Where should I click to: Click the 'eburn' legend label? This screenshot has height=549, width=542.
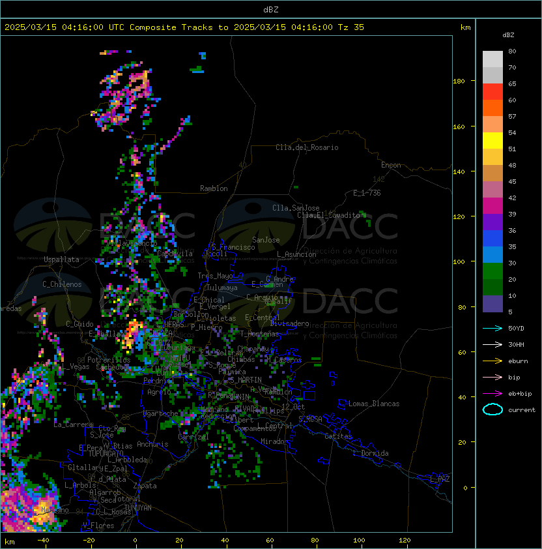point(518,361)
